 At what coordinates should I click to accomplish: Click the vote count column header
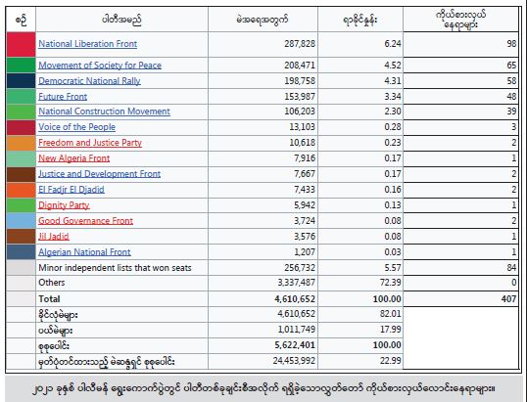tap(263, 20)
